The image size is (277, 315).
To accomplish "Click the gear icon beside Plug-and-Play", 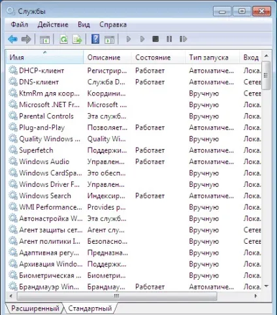I will [13, 127].
